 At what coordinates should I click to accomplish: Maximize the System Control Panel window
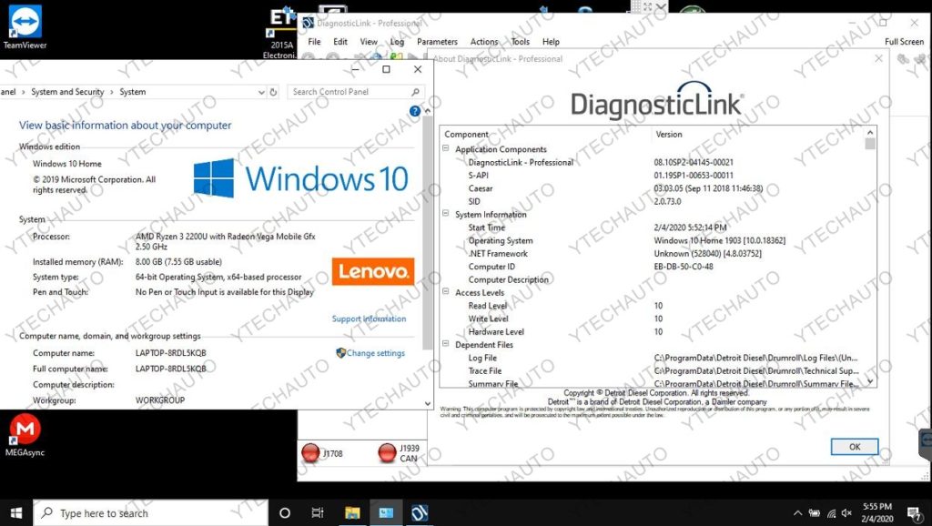pyautogui.click(x=386, y=69)
